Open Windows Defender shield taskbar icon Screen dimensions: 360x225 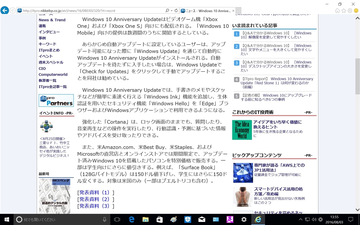[x=188, y=219]
